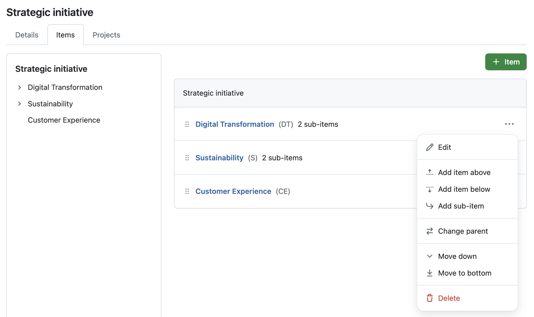Select the curved arrow Add sub-item icon
This screenshot has height=317, width=534.
(430, 206)
